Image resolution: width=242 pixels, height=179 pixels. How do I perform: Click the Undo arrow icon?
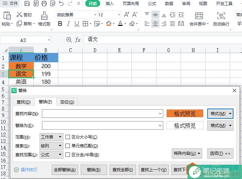pyautogui.click(x=61, y=3)
